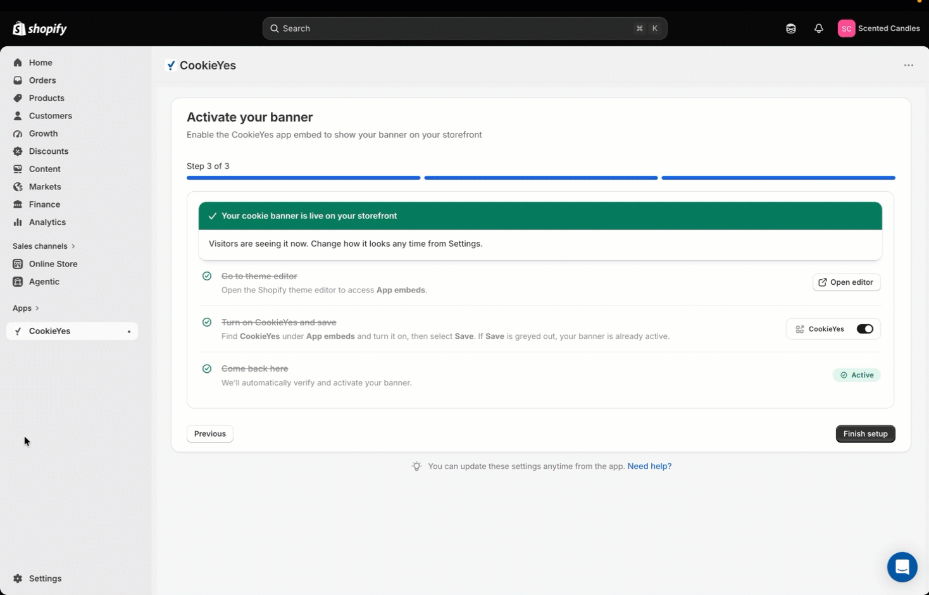Expand the Sales channels section
This screenshot has width=929, height=595.
tap(44, 246)
